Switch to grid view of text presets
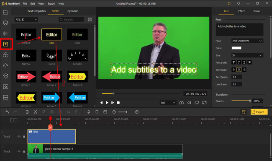 click(90, 19)
